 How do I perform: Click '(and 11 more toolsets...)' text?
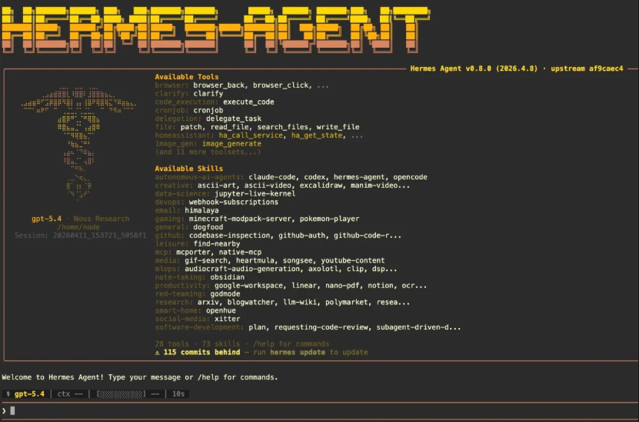pos(208,152)
